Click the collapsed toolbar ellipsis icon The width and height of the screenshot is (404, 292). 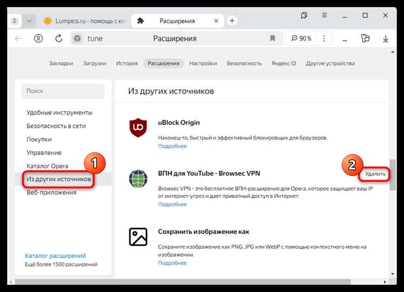pos(345,40)
